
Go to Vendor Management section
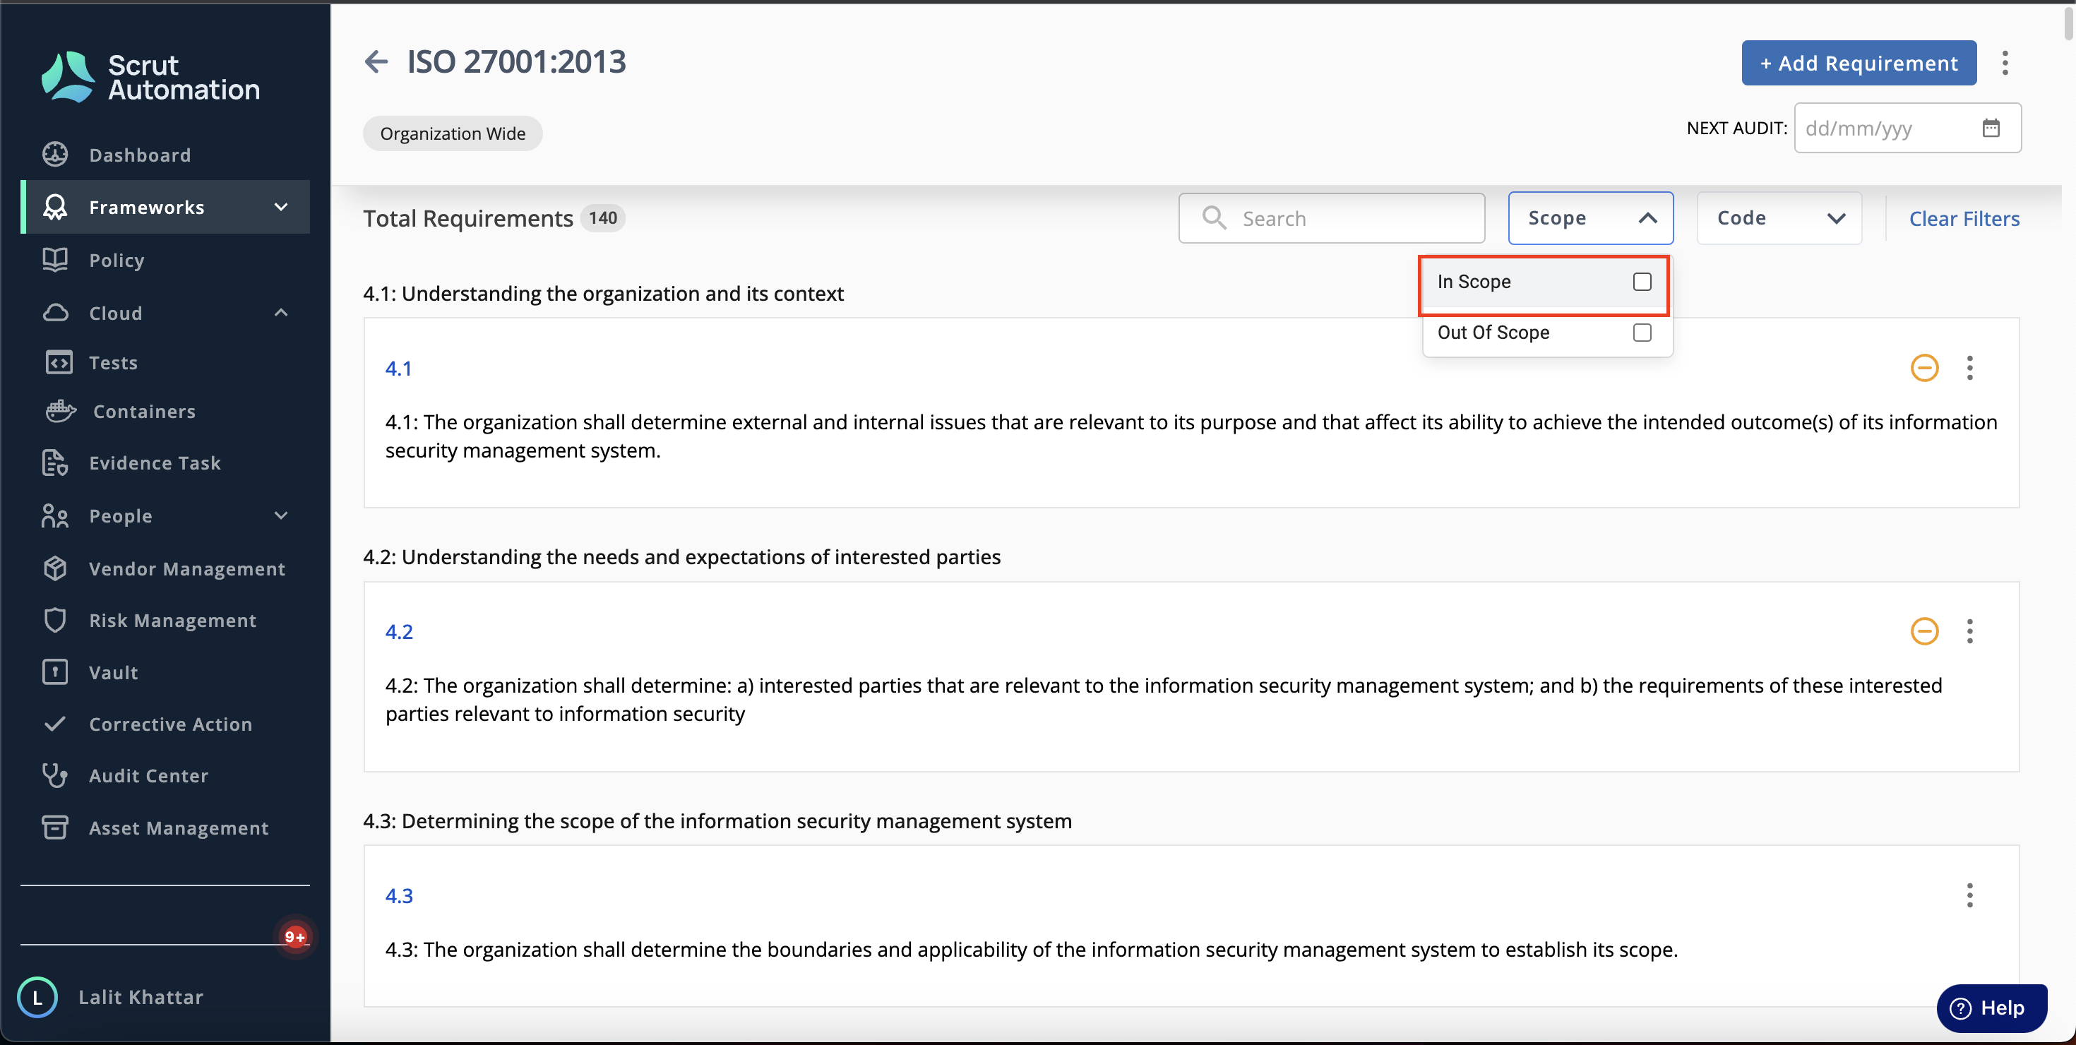point(187,569)
